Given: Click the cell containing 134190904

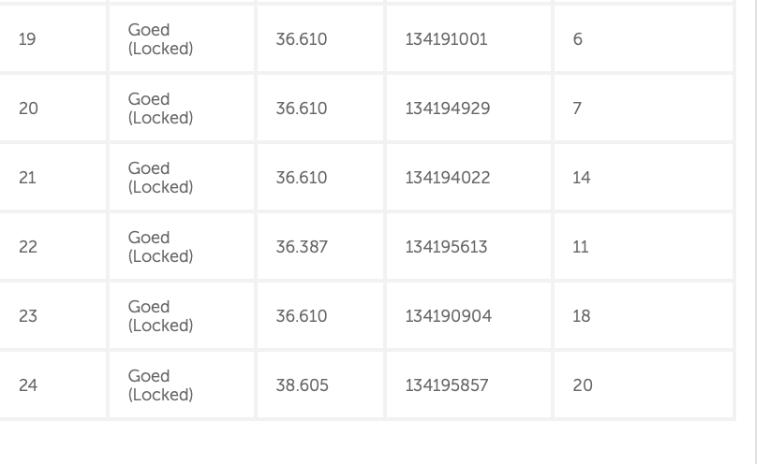Looking at the screenshot, I should point(448,316).
